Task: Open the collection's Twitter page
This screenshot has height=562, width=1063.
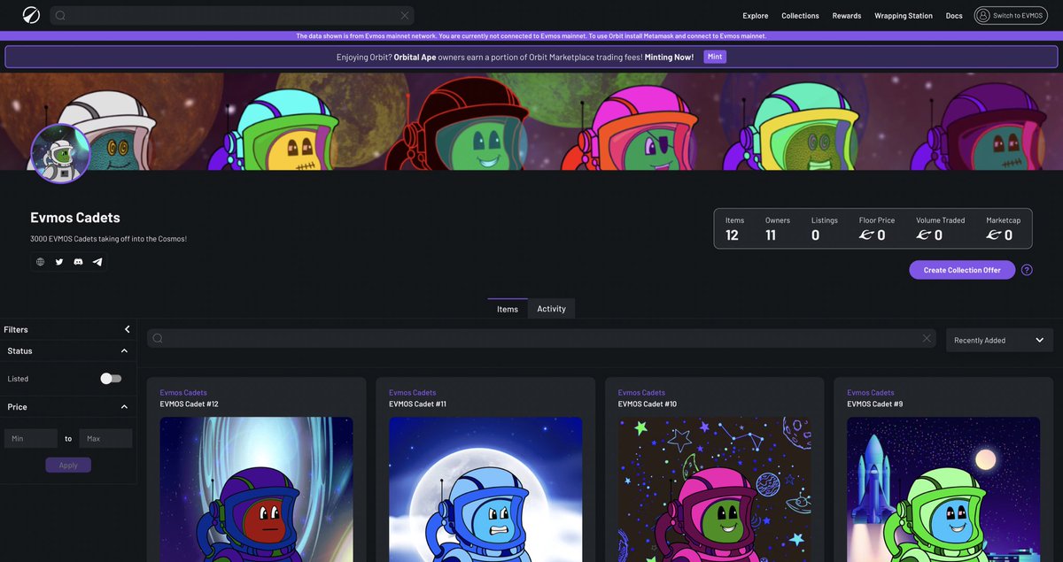Action: tap(58, 261)
